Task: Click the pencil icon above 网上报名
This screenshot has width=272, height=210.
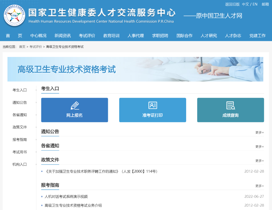Action: coord(75,105)
